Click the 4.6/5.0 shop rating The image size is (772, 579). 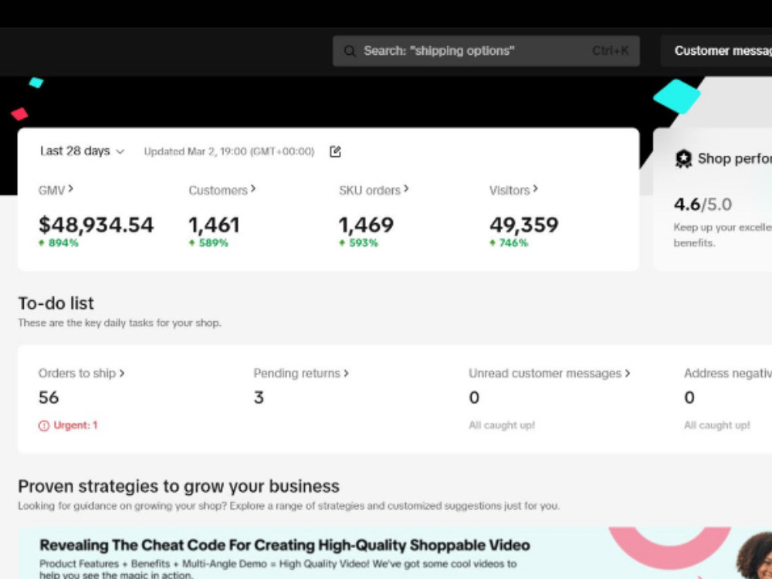pyautogui.click(x=703, y=204)
